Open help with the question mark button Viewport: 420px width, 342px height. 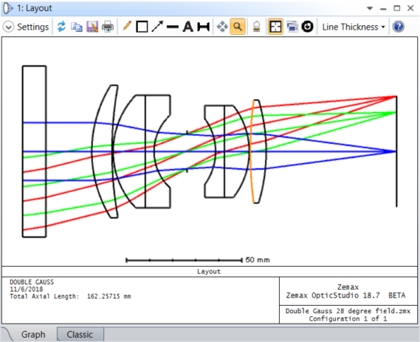[x=399, y=27]
